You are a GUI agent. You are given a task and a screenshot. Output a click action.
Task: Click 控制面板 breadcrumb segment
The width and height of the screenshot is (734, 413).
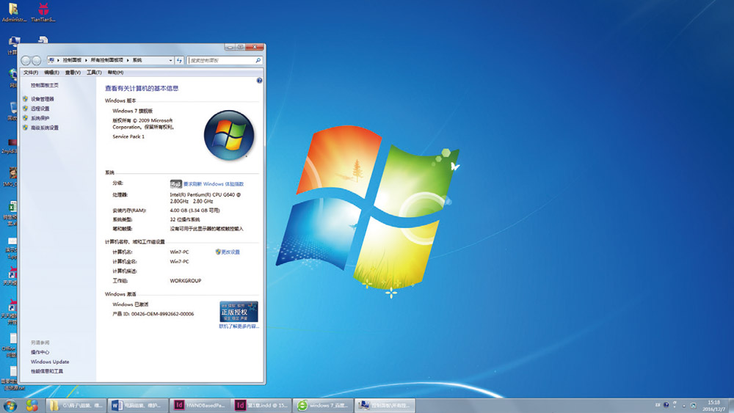[72, 60]
